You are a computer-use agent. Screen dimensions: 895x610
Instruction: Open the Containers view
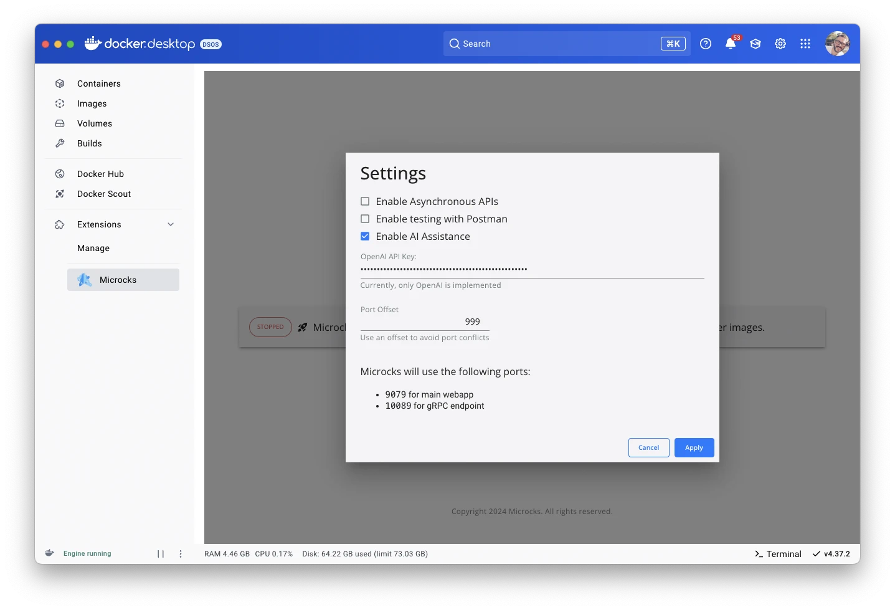point(98,83)
